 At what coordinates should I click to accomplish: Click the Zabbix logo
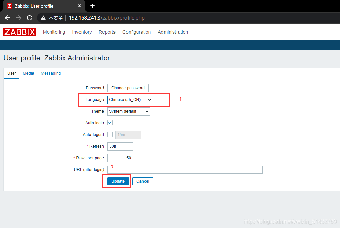tap(20, 32)
